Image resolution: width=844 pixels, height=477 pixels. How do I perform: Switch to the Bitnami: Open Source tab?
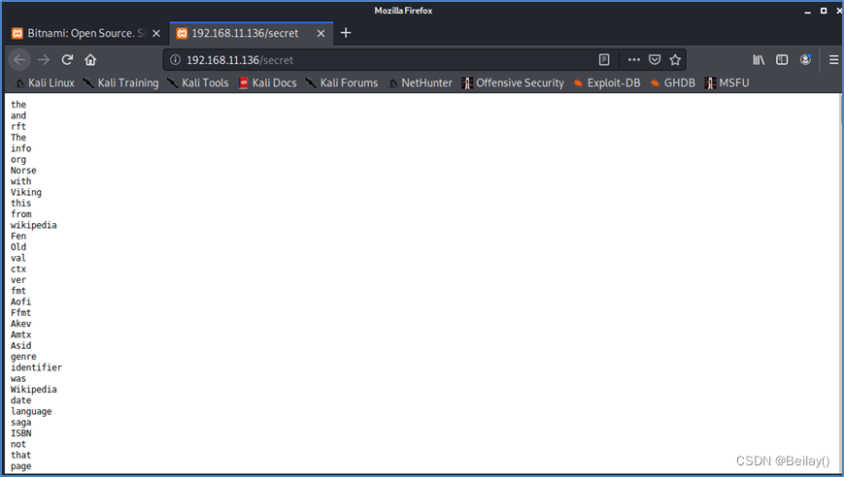[86, 33]
